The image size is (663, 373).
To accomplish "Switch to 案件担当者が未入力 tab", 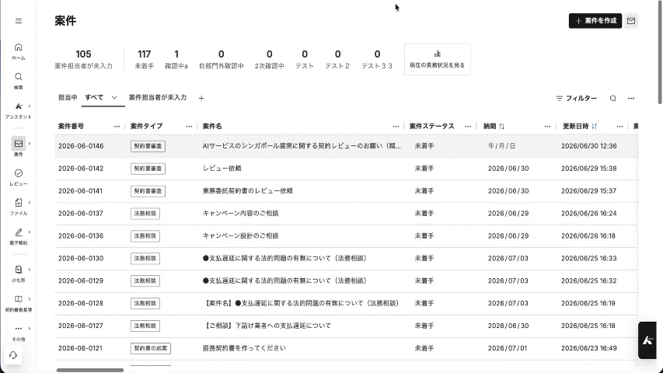I will [x=158, y=98].
